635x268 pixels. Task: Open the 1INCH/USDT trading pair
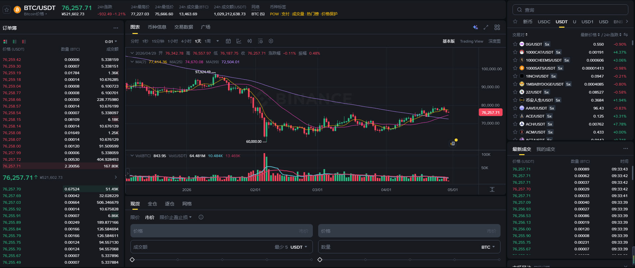pyautogui.click(x=537, y=76)
